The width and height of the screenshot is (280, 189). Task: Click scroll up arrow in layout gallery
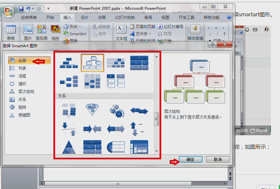point(156,57)
